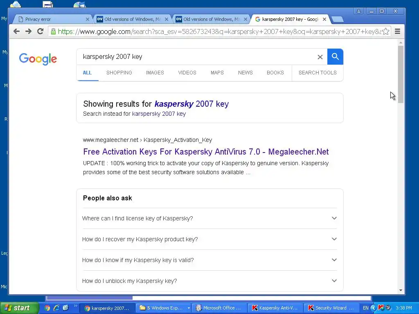Clear the search box with the X icon
419x314 pixels.
pyautogui.click(x=320, y=57)
